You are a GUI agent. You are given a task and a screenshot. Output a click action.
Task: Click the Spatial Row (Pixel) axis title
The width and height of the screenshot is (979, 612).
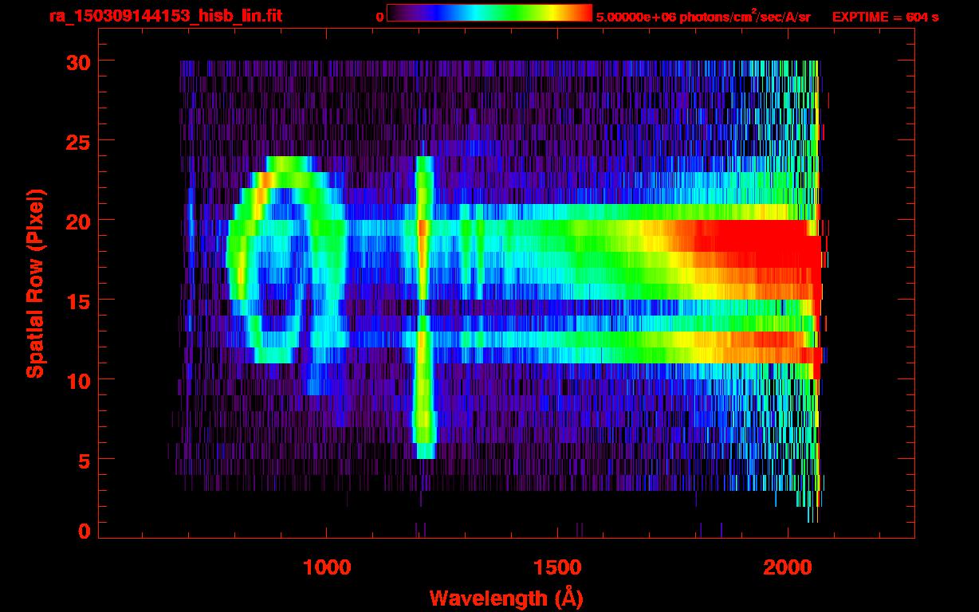pyautogui.click(x=36, y=283)
